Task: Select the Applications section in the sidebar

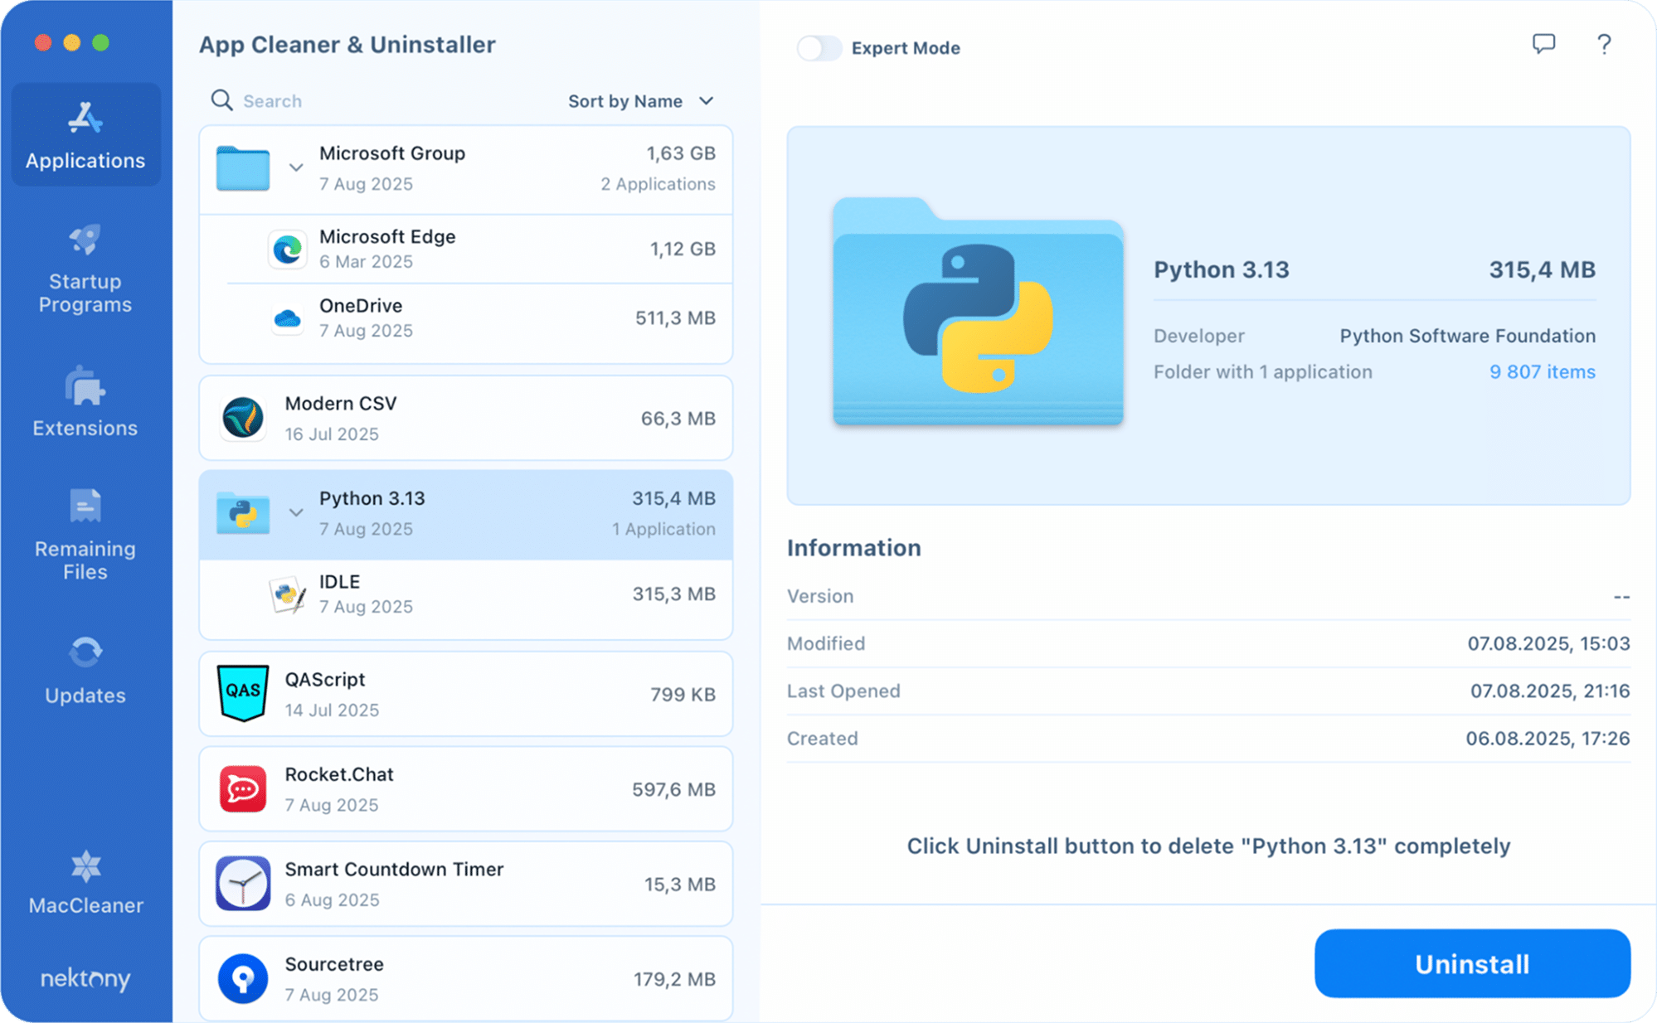Action: pos(85,134)
